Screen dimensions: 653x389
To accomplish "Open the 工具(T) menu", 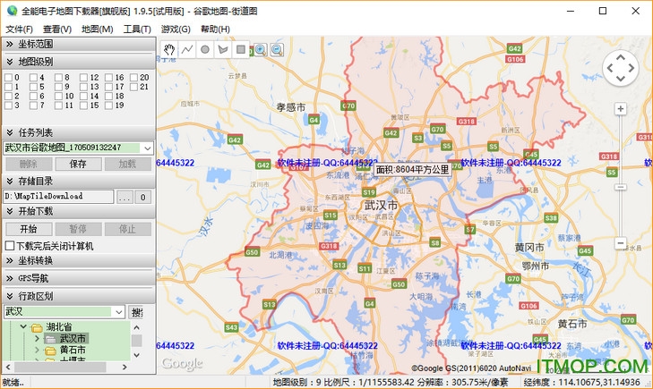I will pos(137,30).
